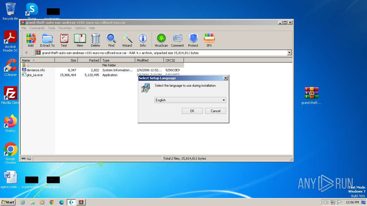Select the deviance.nfo file row

coord(102,70)
